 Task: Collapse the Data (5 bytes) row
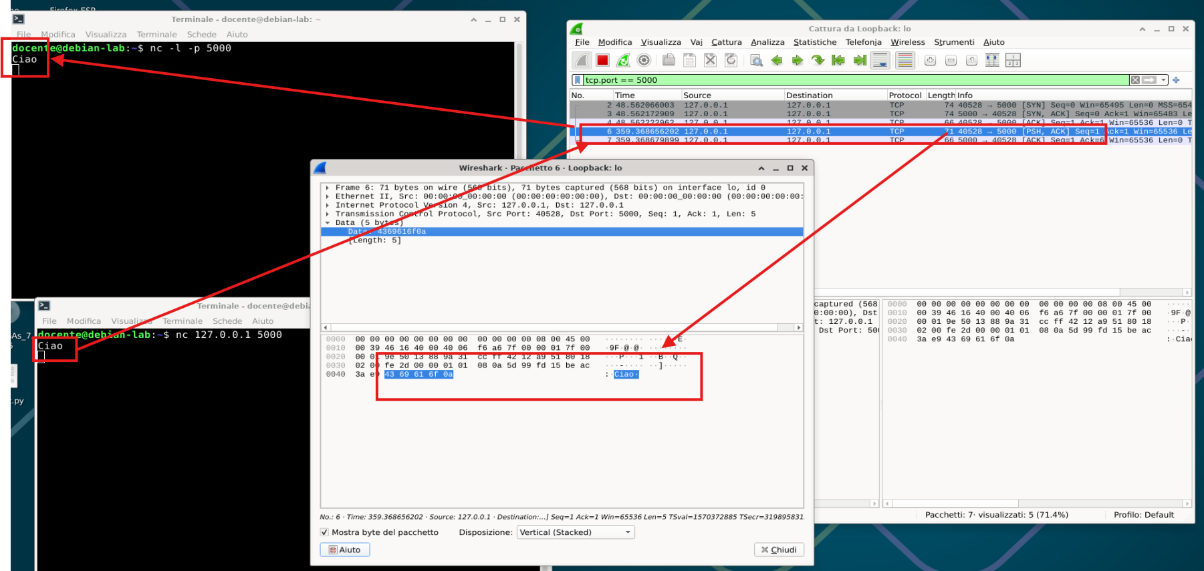[327, 222]
